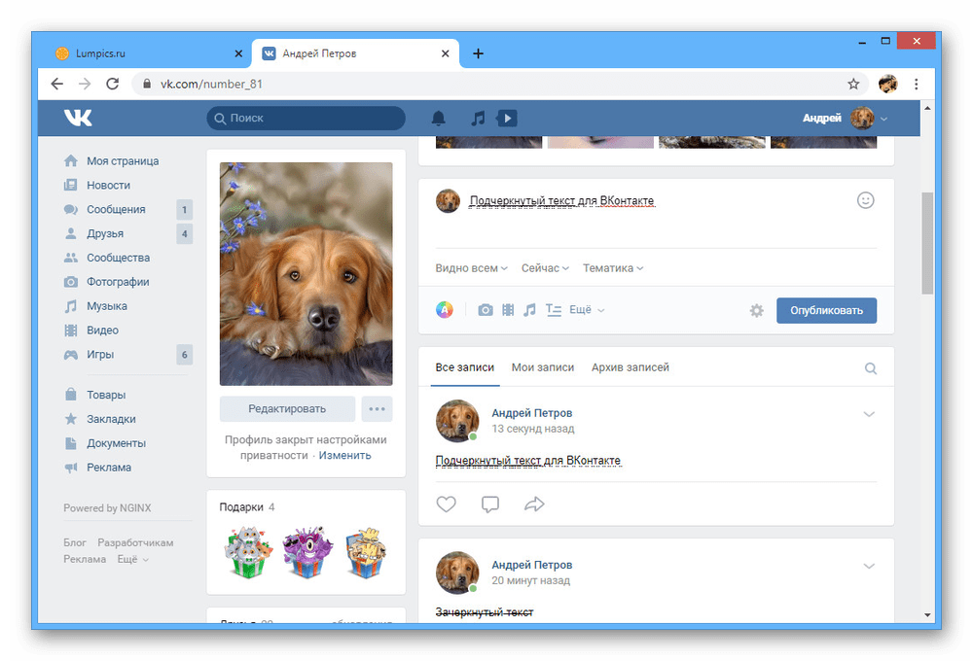Viewport: 973px width, 661px height.
Task: Open Chrome profile avatar
Action: pos(888,84)
